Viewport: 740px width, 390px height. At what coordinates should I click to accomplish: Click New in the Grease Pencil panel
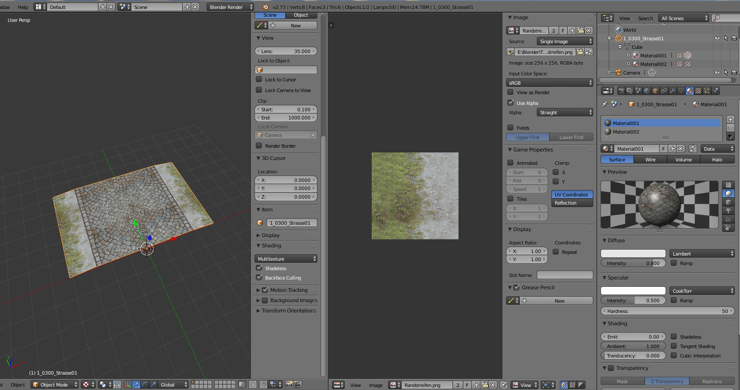tap(559, 301)
